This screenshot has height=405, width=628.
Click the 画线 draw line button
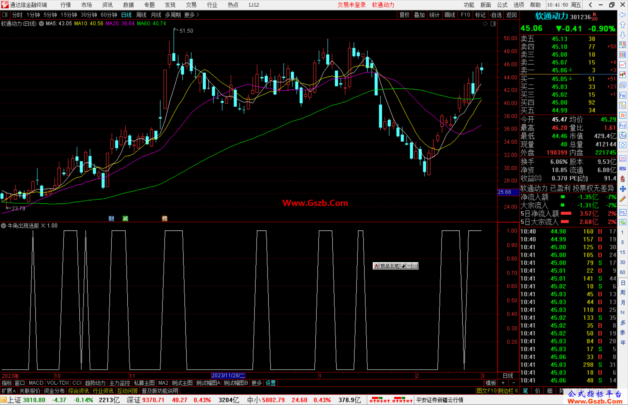(x=450, y=15)
